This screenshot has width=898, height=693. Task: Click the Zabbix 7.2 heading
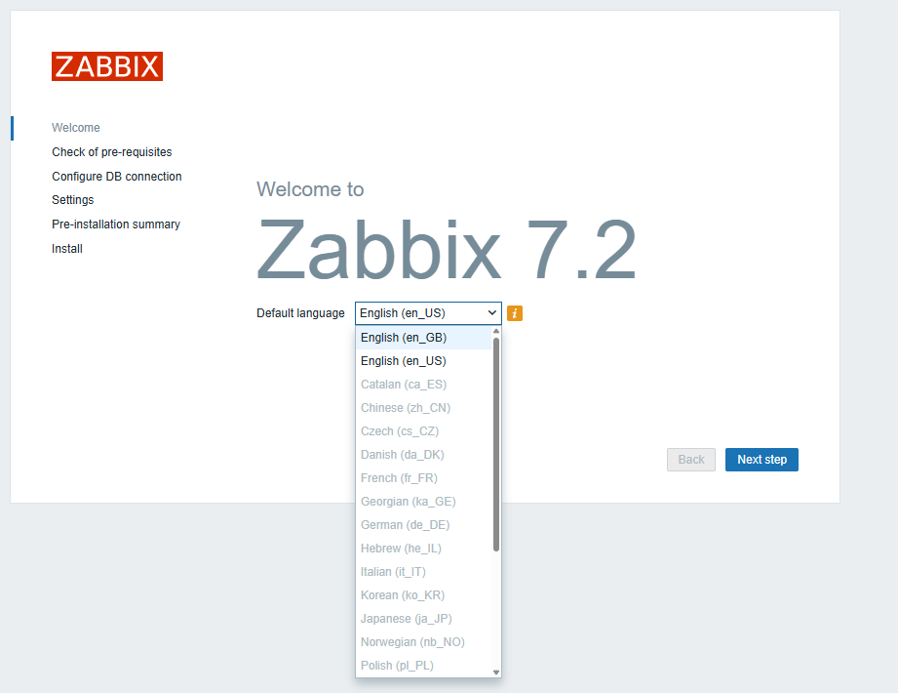click(447, 250)
